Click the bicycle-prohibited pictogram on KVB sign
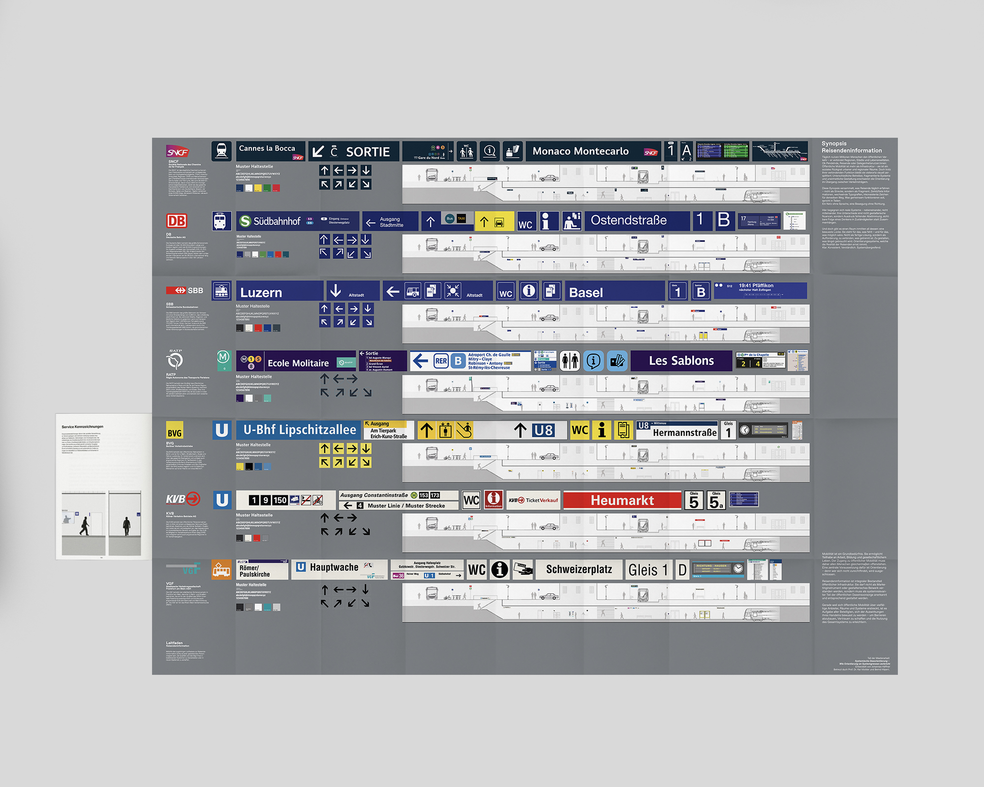 pos(318,500)
